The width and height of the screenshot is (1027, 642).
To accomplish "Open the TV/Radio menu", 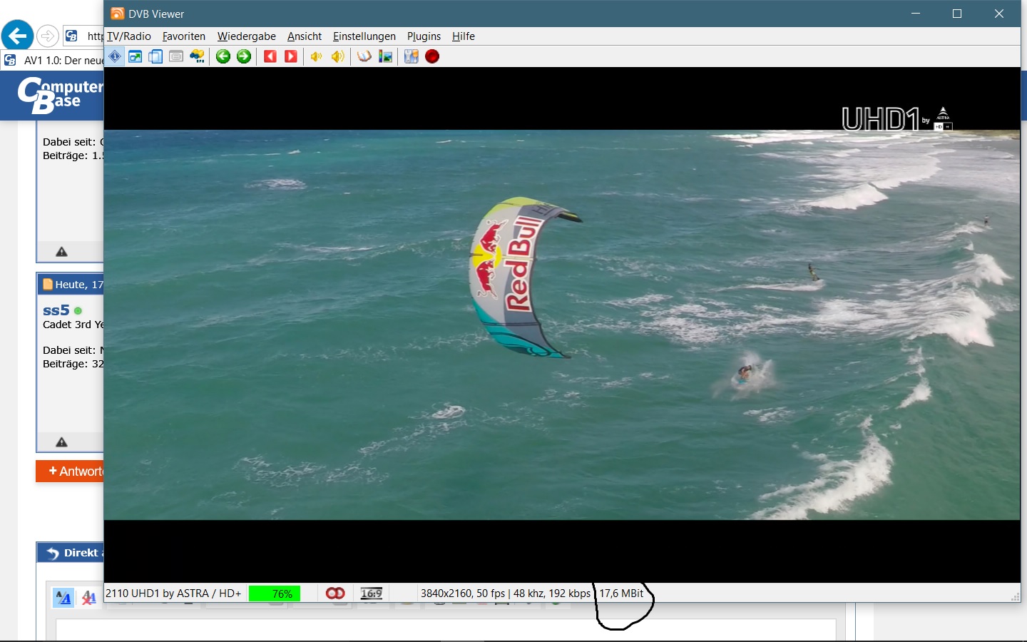I will coord(129,36).
